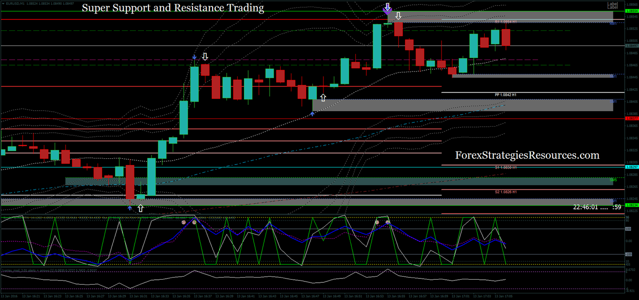Click the S2 1.0826 H1 support label
The width and height of the screenshot is (639, 300).
(x=506, y=192)
